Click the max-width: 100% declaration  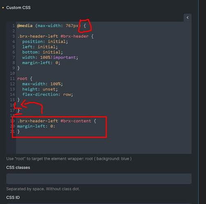pyautogui.click(x=43, y=84)
